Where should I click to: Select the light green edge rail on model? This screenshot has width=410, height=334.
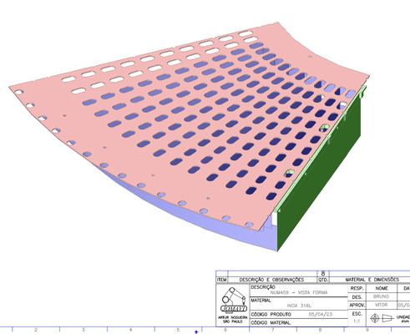click(320, 148)
